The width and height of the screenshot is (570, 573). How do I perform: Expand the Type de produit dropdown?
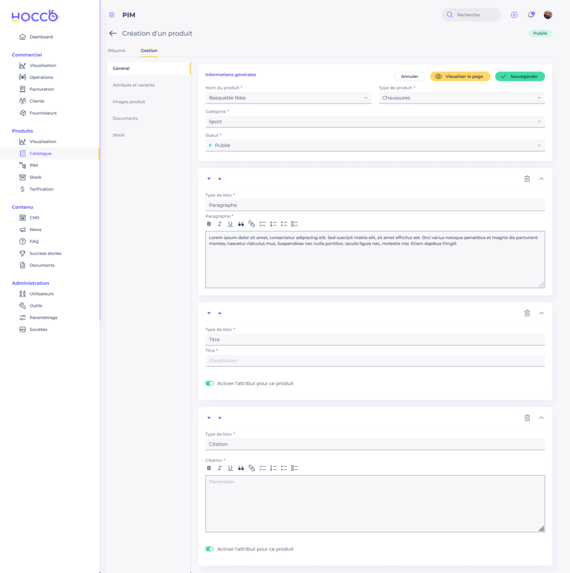click(x=461, y=98)
